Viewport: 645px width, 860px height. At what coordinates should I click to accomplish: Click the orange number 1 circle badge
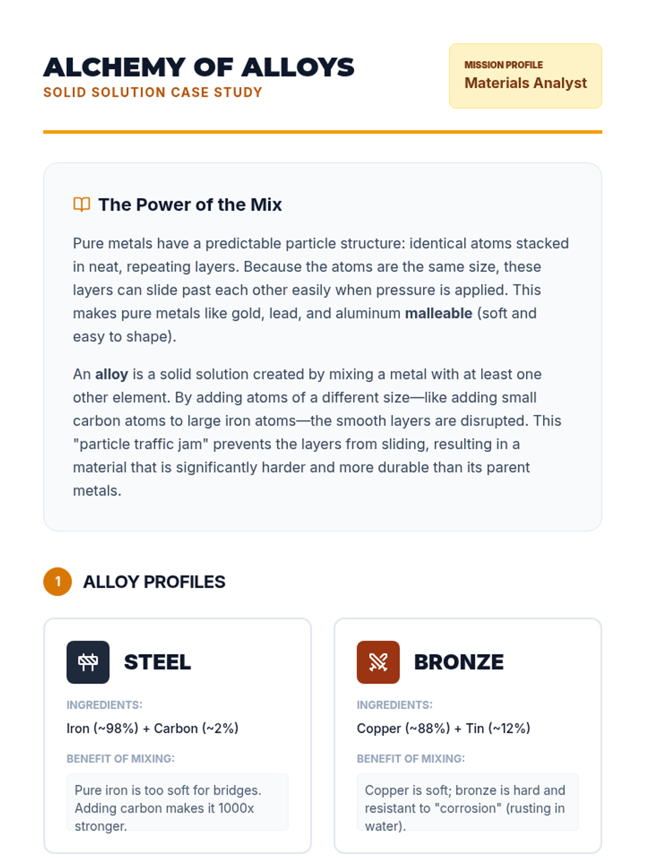(58, 582)
